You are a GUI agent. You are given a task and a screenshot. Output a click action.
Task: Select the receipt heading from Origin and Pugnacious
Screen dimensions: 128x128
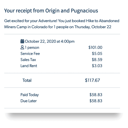51,11
